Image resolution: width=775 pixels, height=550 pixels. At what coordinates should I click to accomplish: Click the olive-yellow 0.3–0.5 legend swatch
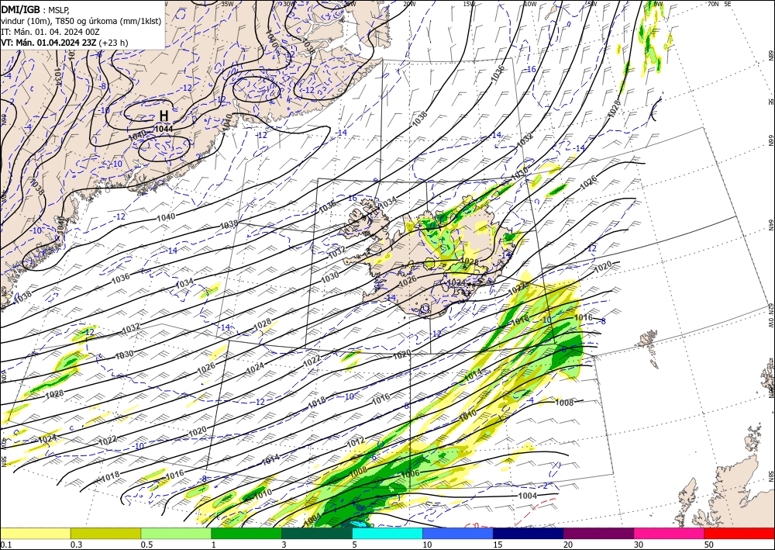[x=105, y=533]
